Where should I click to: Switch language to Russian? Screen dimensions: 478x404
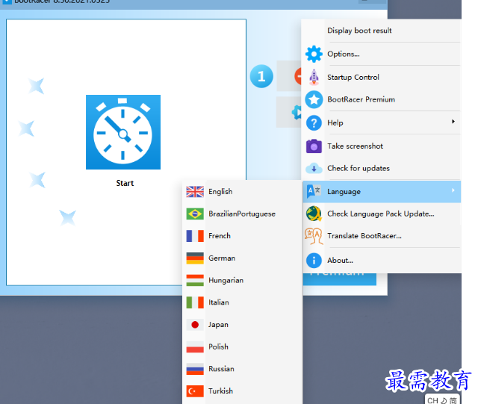click(242, 369)
